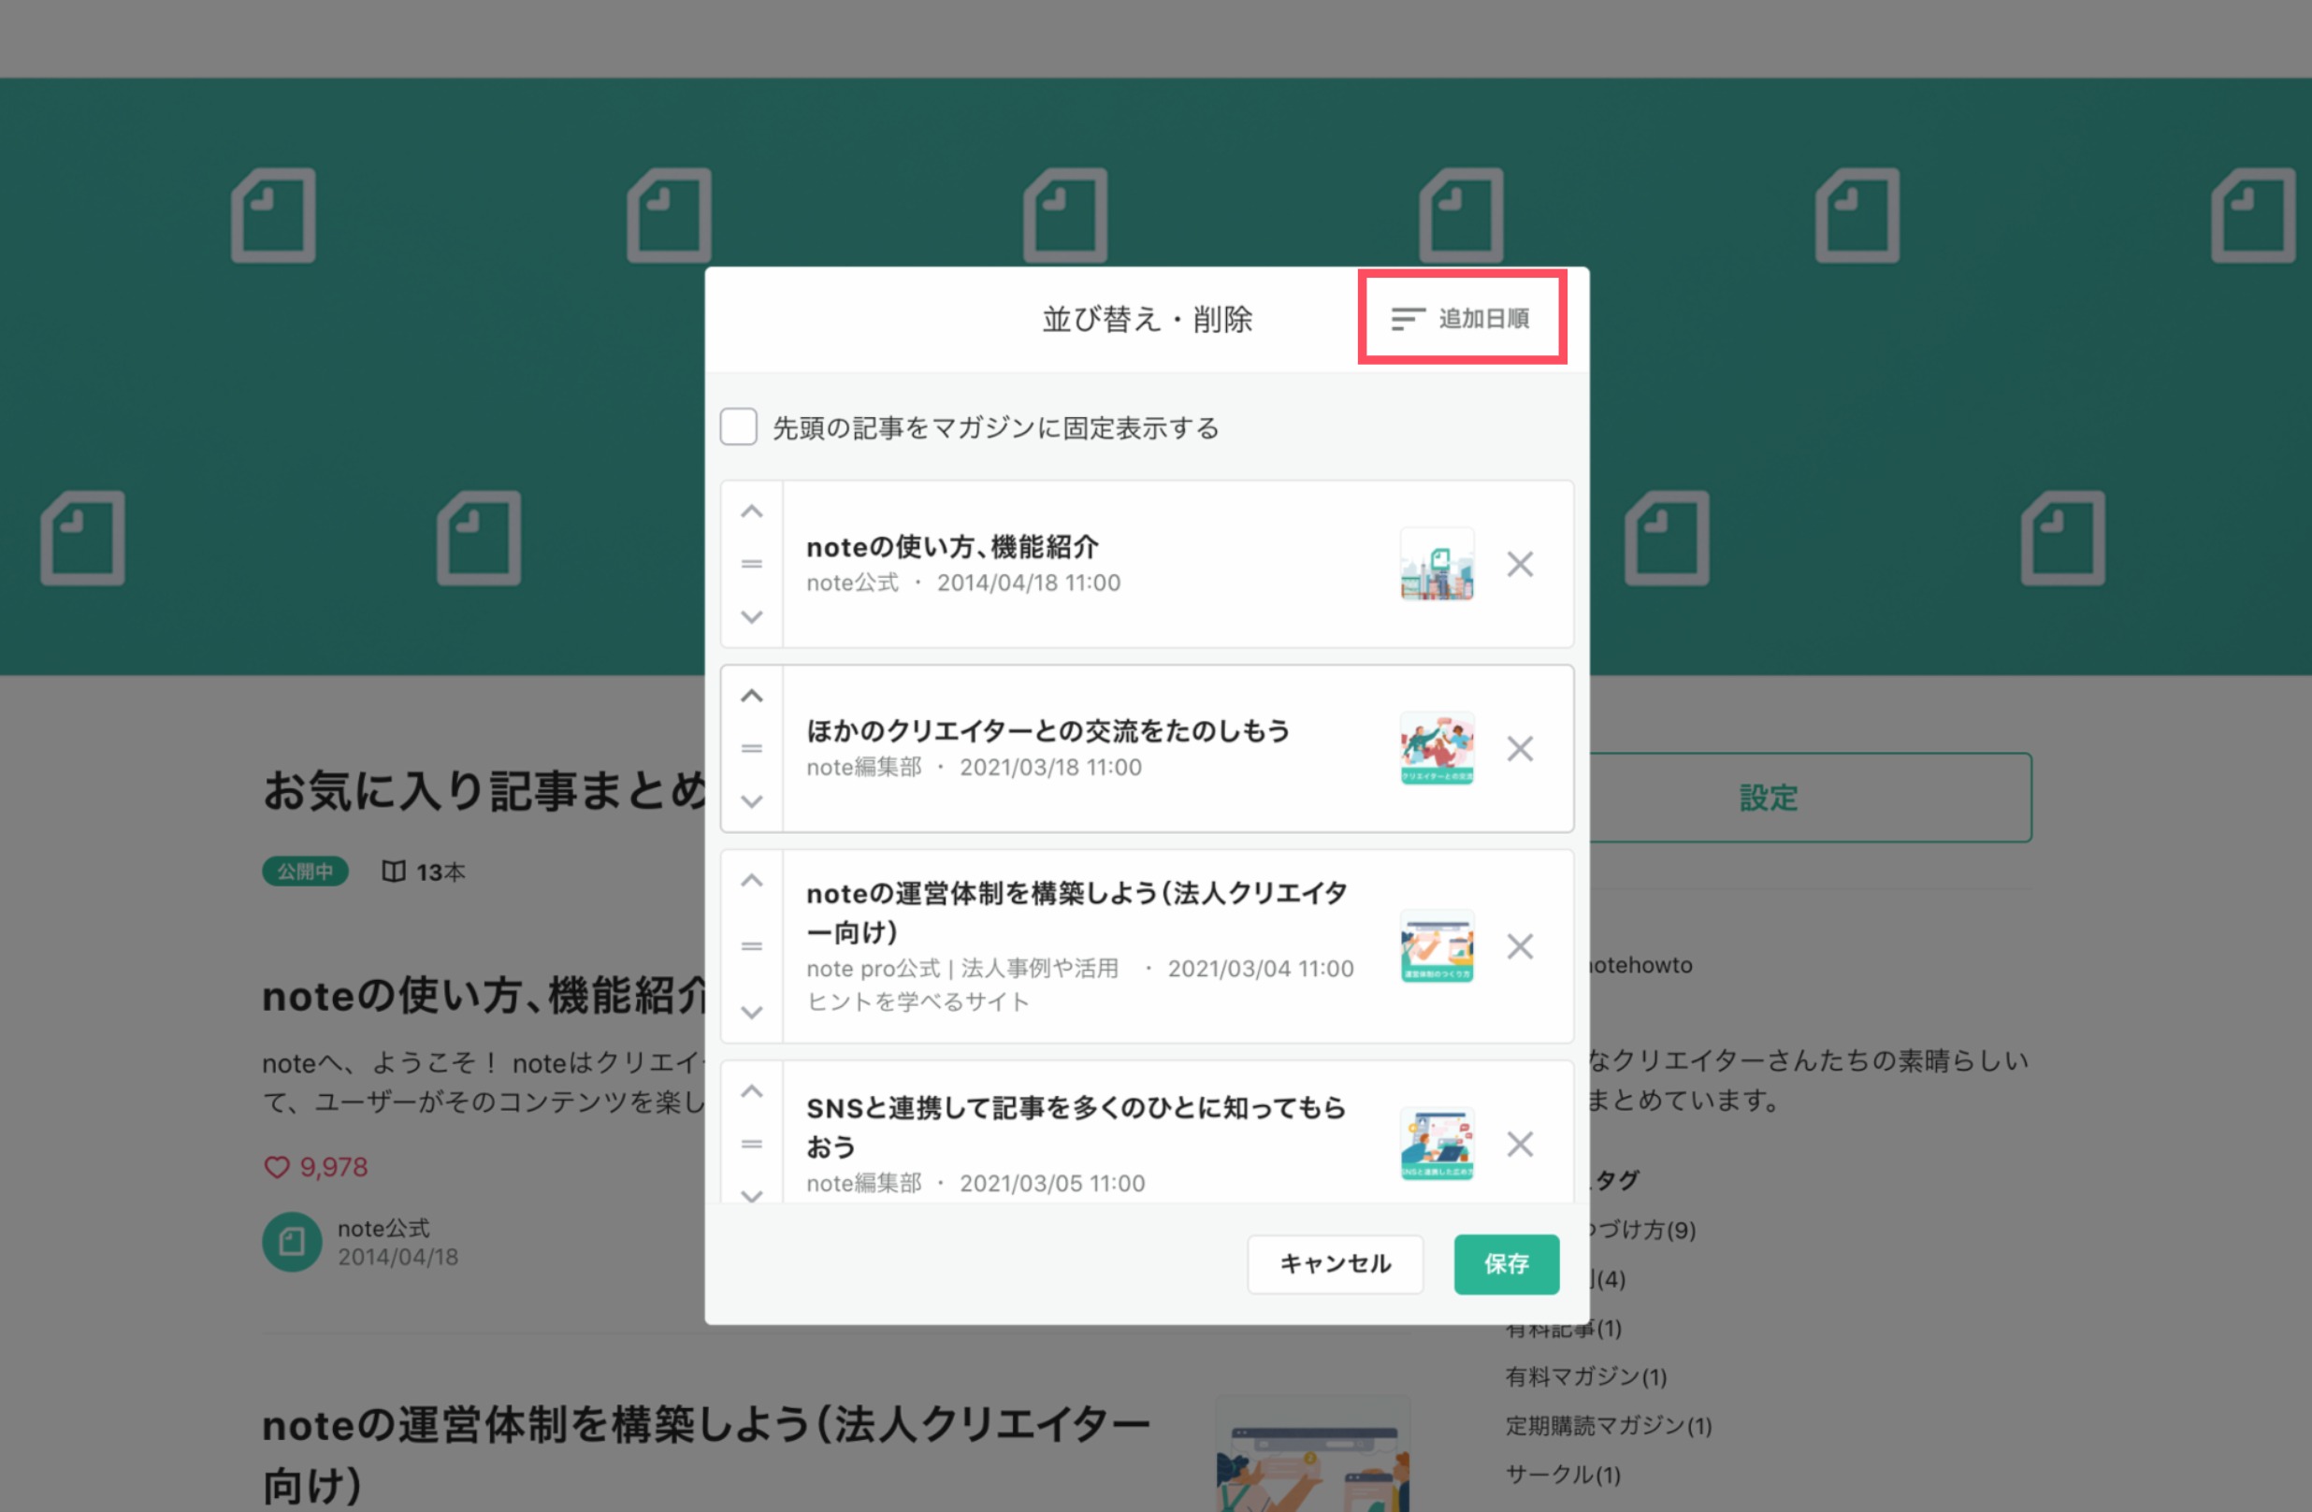Screen dimensions: 2312x1512
Task: Move ほかのクリエイターとの交流をたのしもう down one position
Action: coord(752,801)
